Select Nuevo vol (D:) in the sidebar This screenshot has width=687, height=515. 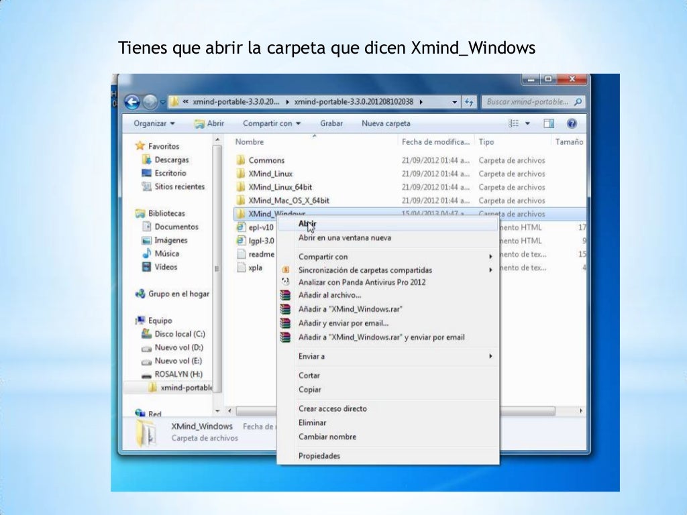click(172, 347)
